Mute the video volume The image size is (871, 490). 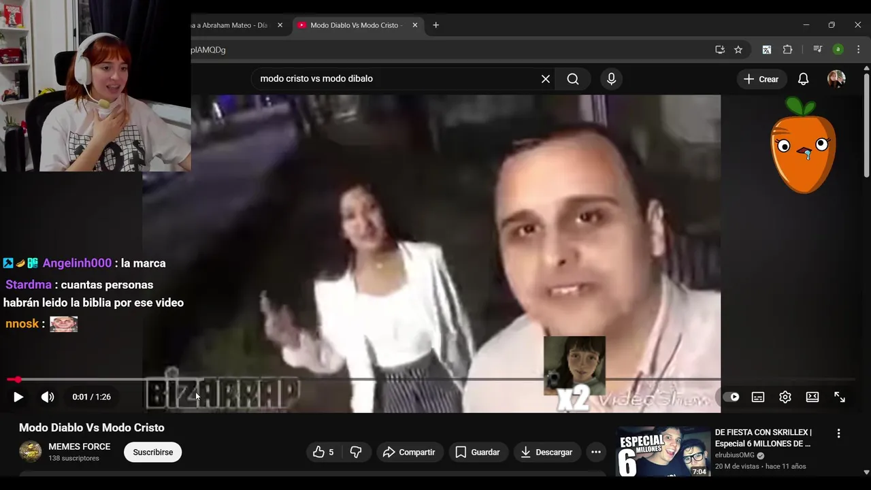[x=48, y=397]
